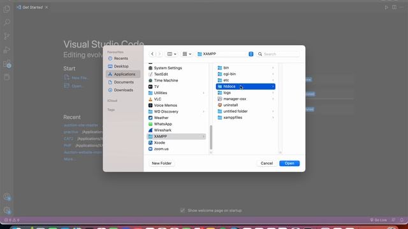
Task: Select Downloads in sidebar
Action: (x=123, y=90)
